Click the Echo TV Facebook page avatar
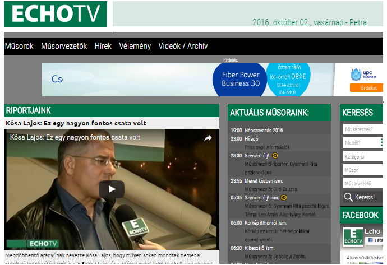Viewport: 387px width, 265px height. [353, 236]
